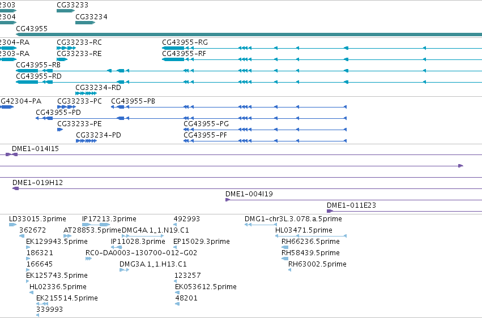Click the LD33015.3prime alignment glyph
Image resolution: width=482 pixels, height=318 pixels.
click(x=12, y=225)
